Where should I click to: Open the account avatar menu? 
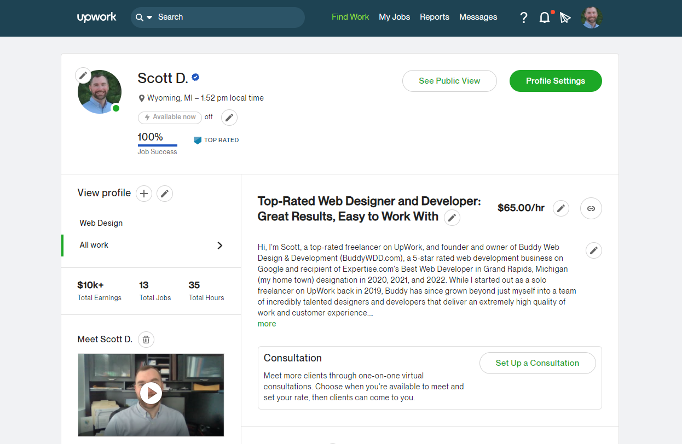click(592, 17)
